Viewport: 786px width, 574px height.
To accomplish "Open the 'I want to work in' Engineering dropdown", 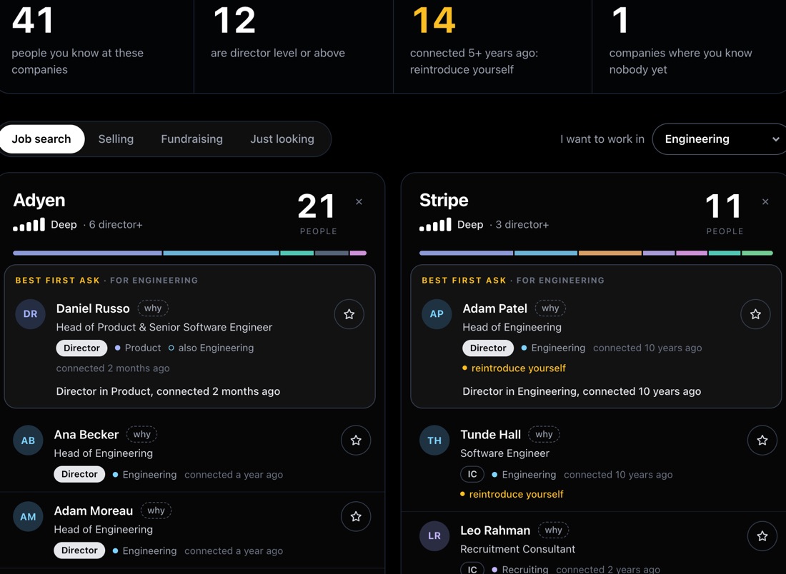I will click(x=720, y=139).
